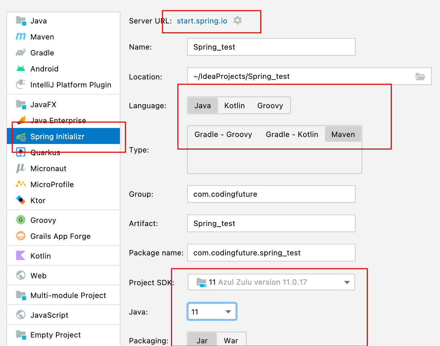Open server URL settings gear
Viewport: 440px width, 346px height.
pos(237,21)
